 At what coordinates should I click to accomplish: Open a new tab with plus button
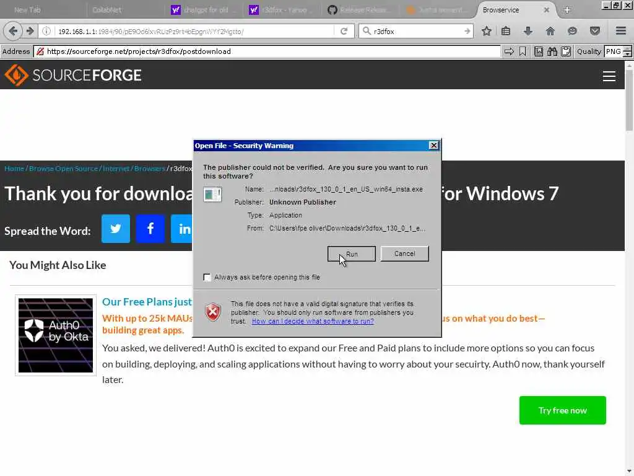point(567,10)
